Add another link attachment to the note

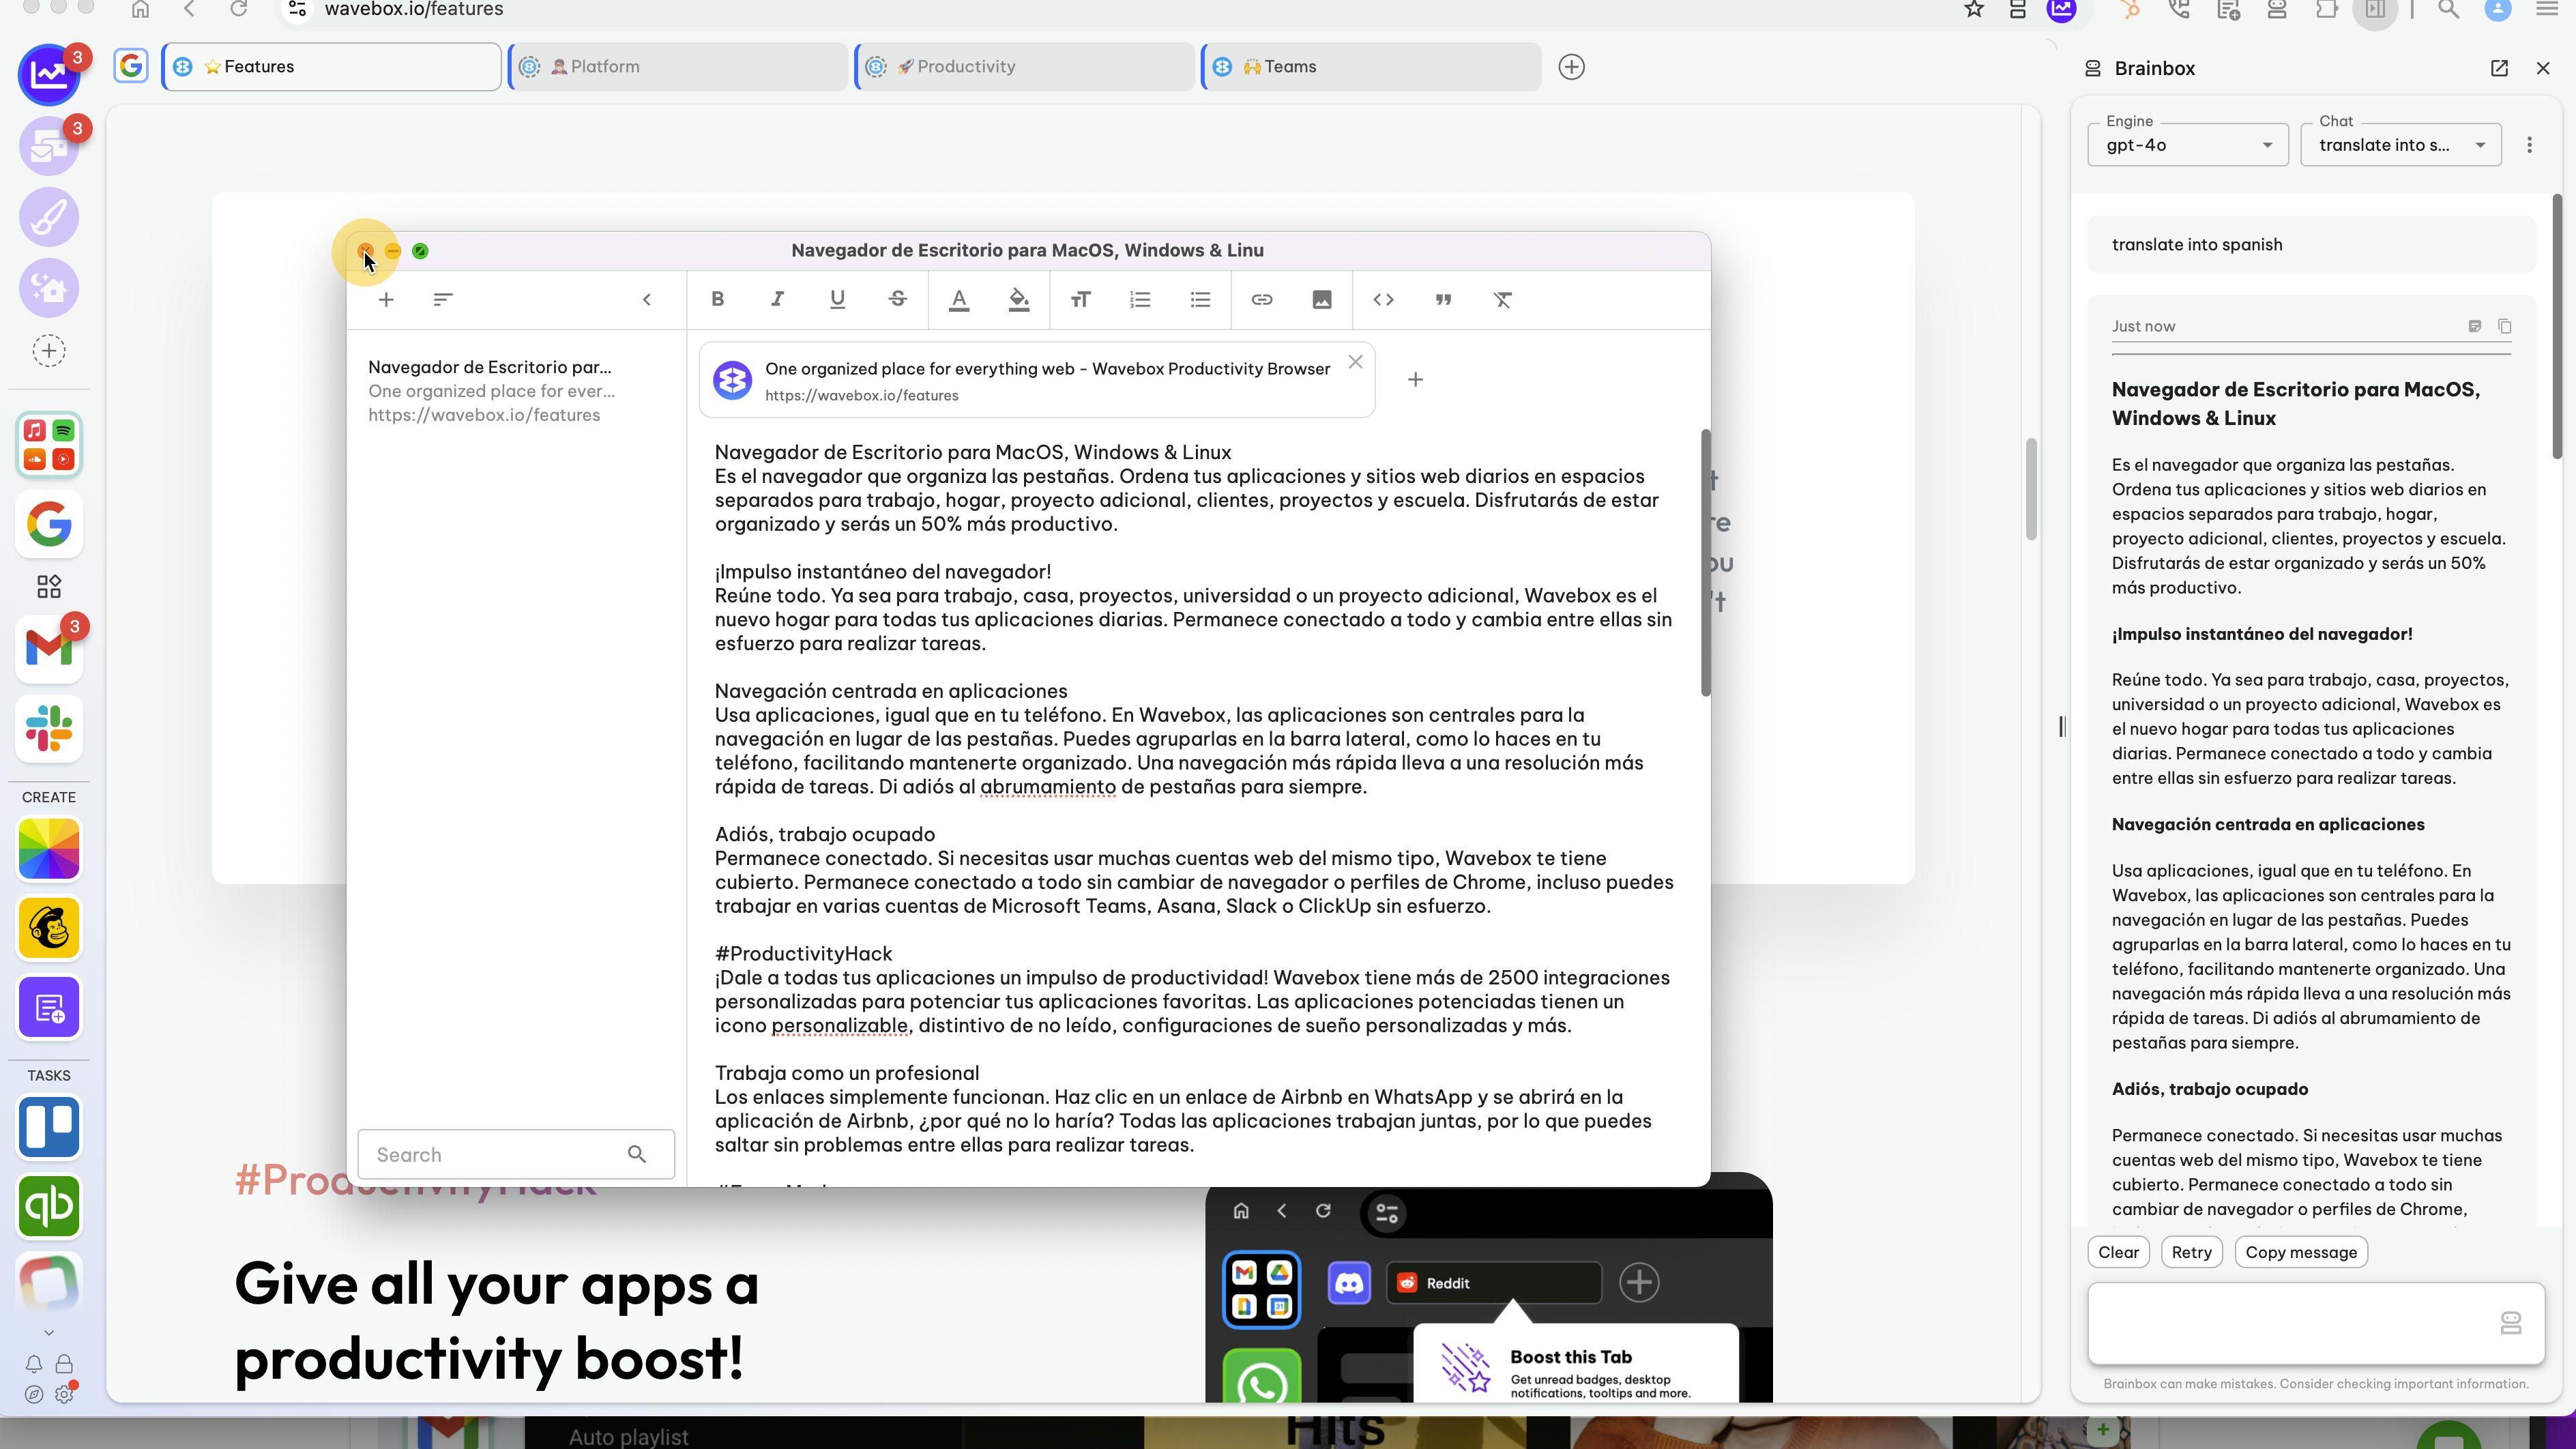(x=1415, y=379)
